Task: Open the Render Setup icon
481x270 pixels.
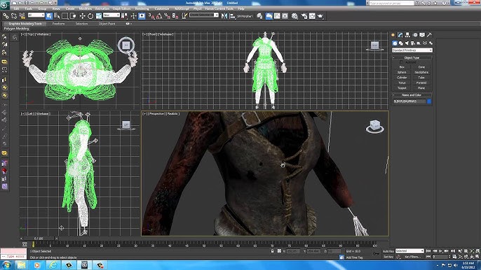Action: click(304, 16)
